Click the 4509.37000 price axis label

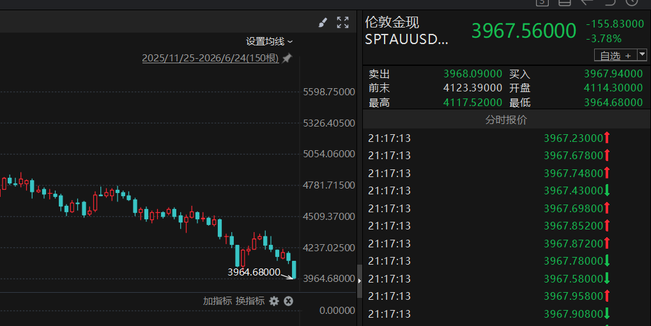point(329,216)
